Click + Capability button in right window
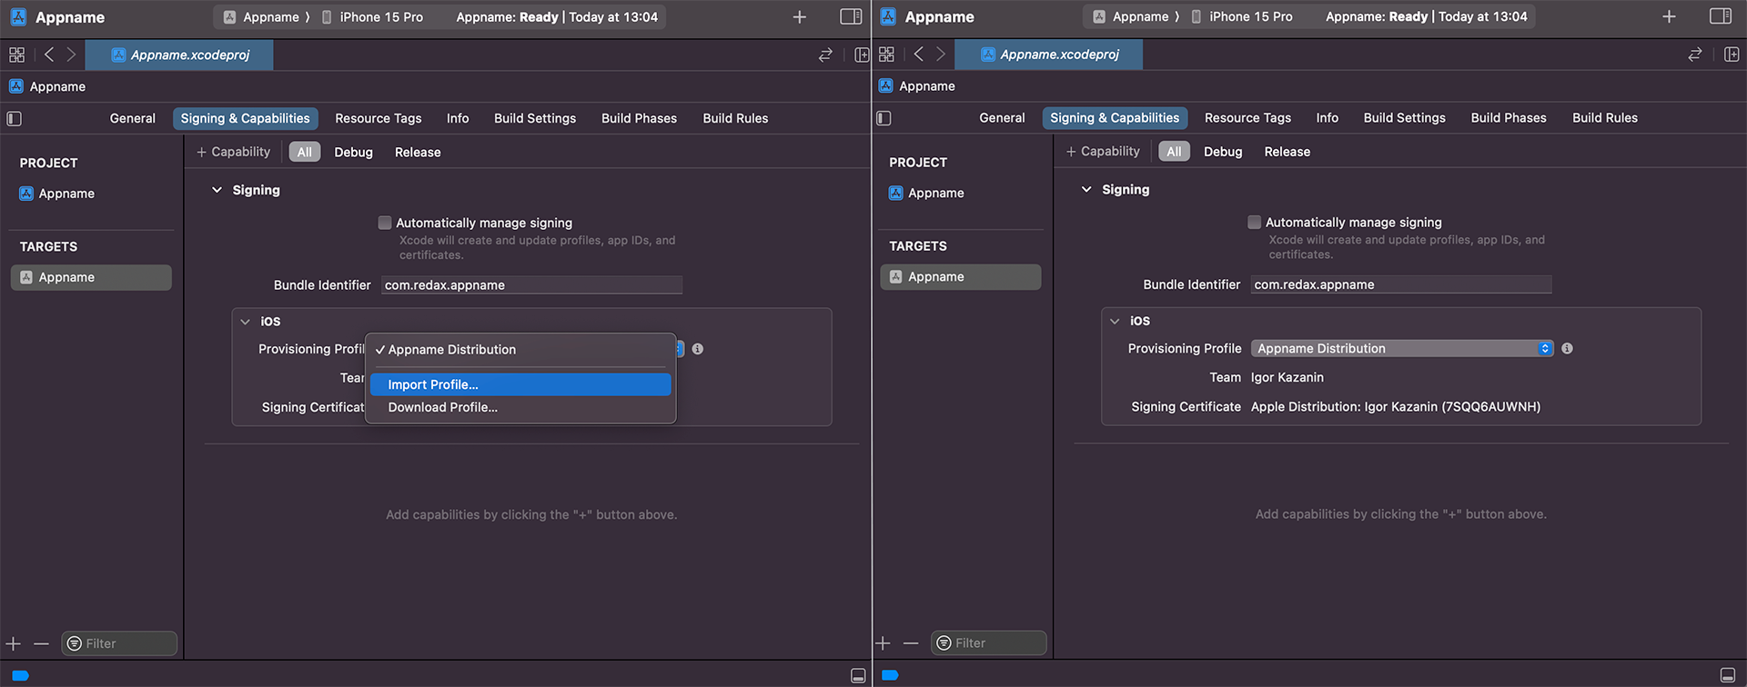 pyautogui.click(x=1104, y=151)
